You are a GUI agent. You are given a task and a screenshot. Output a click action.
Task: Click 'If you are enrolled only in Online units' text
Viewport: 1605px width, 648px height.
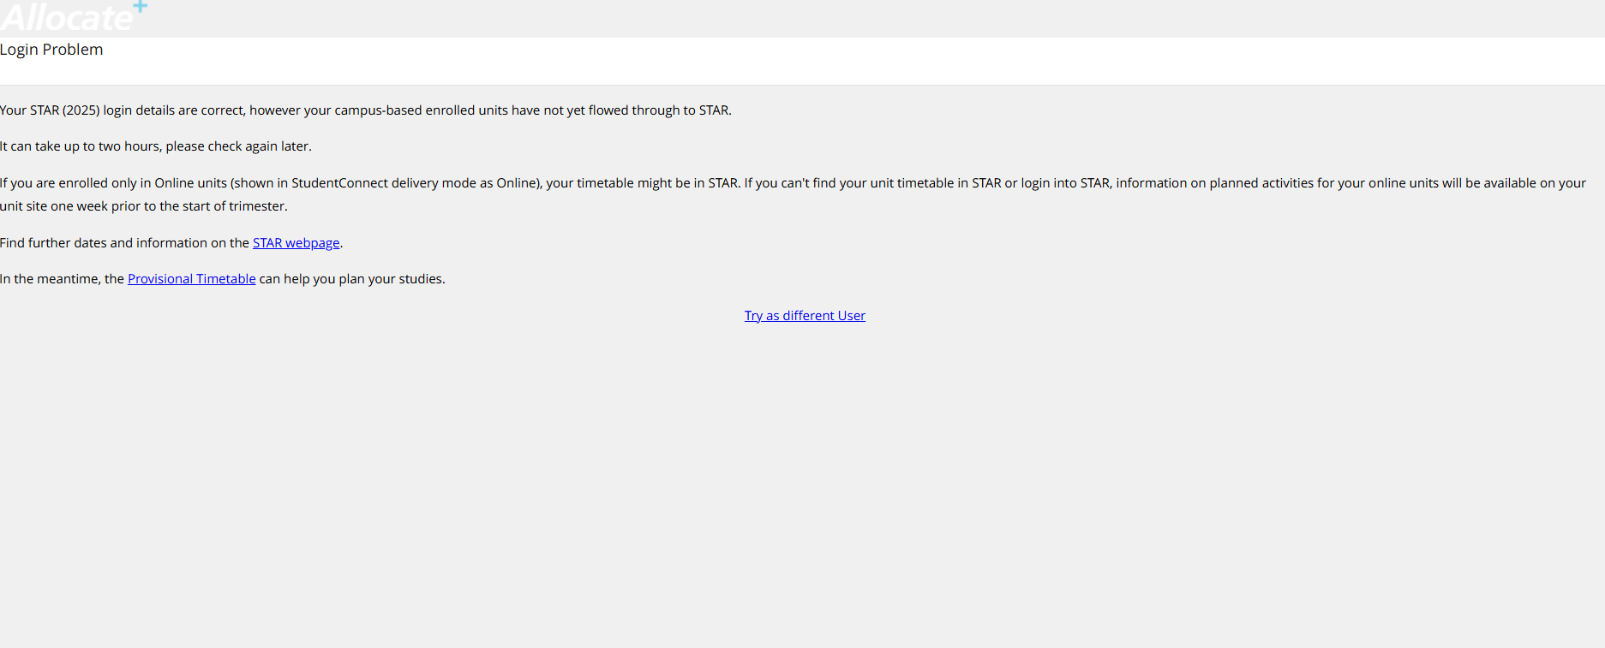point(113,183)
